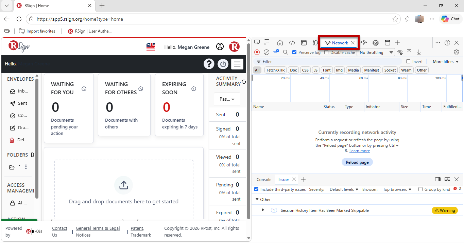The width and height of the screenshot is (464, 243).
Task: Open Browser Top browsers dropdown
Action: pyautogui.click(x=397, y=189)
